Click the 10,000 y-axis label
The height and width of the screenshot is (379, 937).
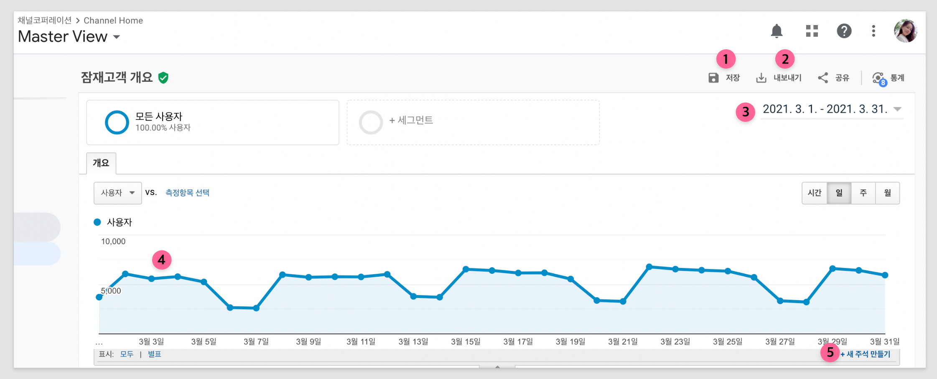click(x=113, y=241)
